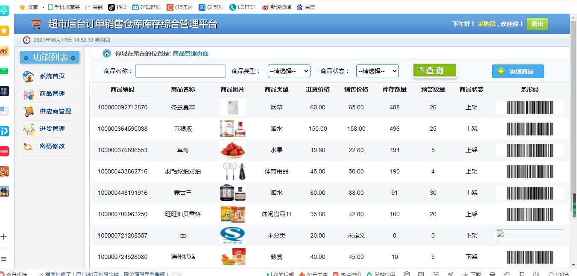
Task: Click the green 查询 search button
Action: pyautogui.click(x=435, y=70)
